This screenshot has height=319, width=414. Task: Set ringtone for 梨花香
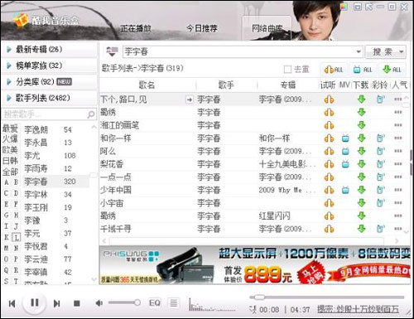(x=381, y=164)
